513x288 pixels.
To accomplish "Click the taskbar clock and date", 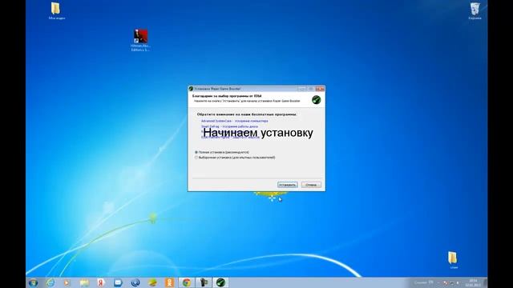I will [473, 282].
